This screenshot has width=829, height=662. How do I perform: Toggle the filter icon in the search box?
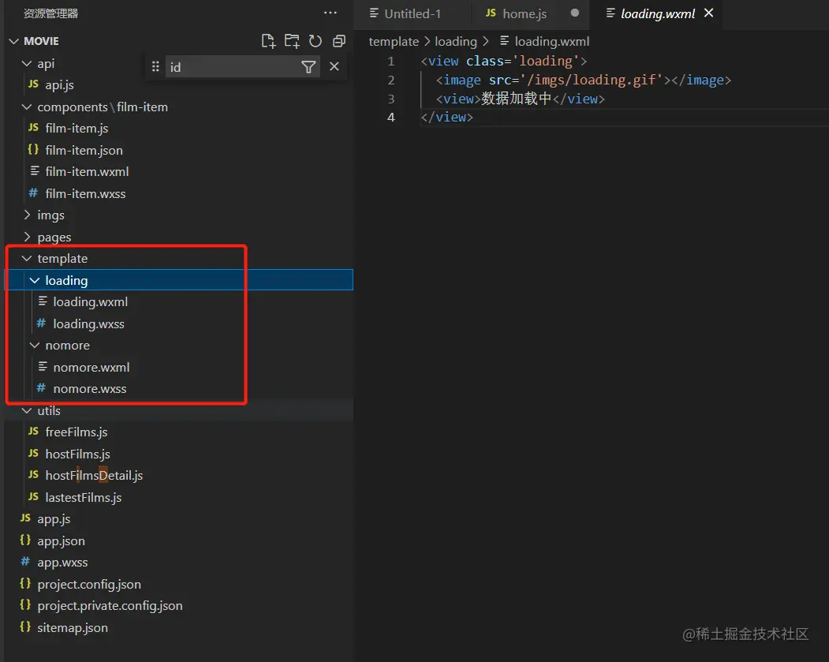click(308, 67)
